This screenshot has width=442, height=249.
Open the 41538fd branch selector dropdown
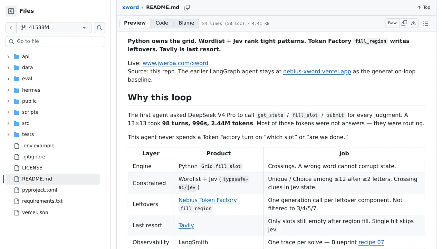pyautogui.click(x=54, y=28)
